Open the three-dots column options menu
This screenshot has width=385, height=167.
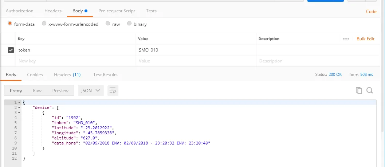[x=346, y=39]
